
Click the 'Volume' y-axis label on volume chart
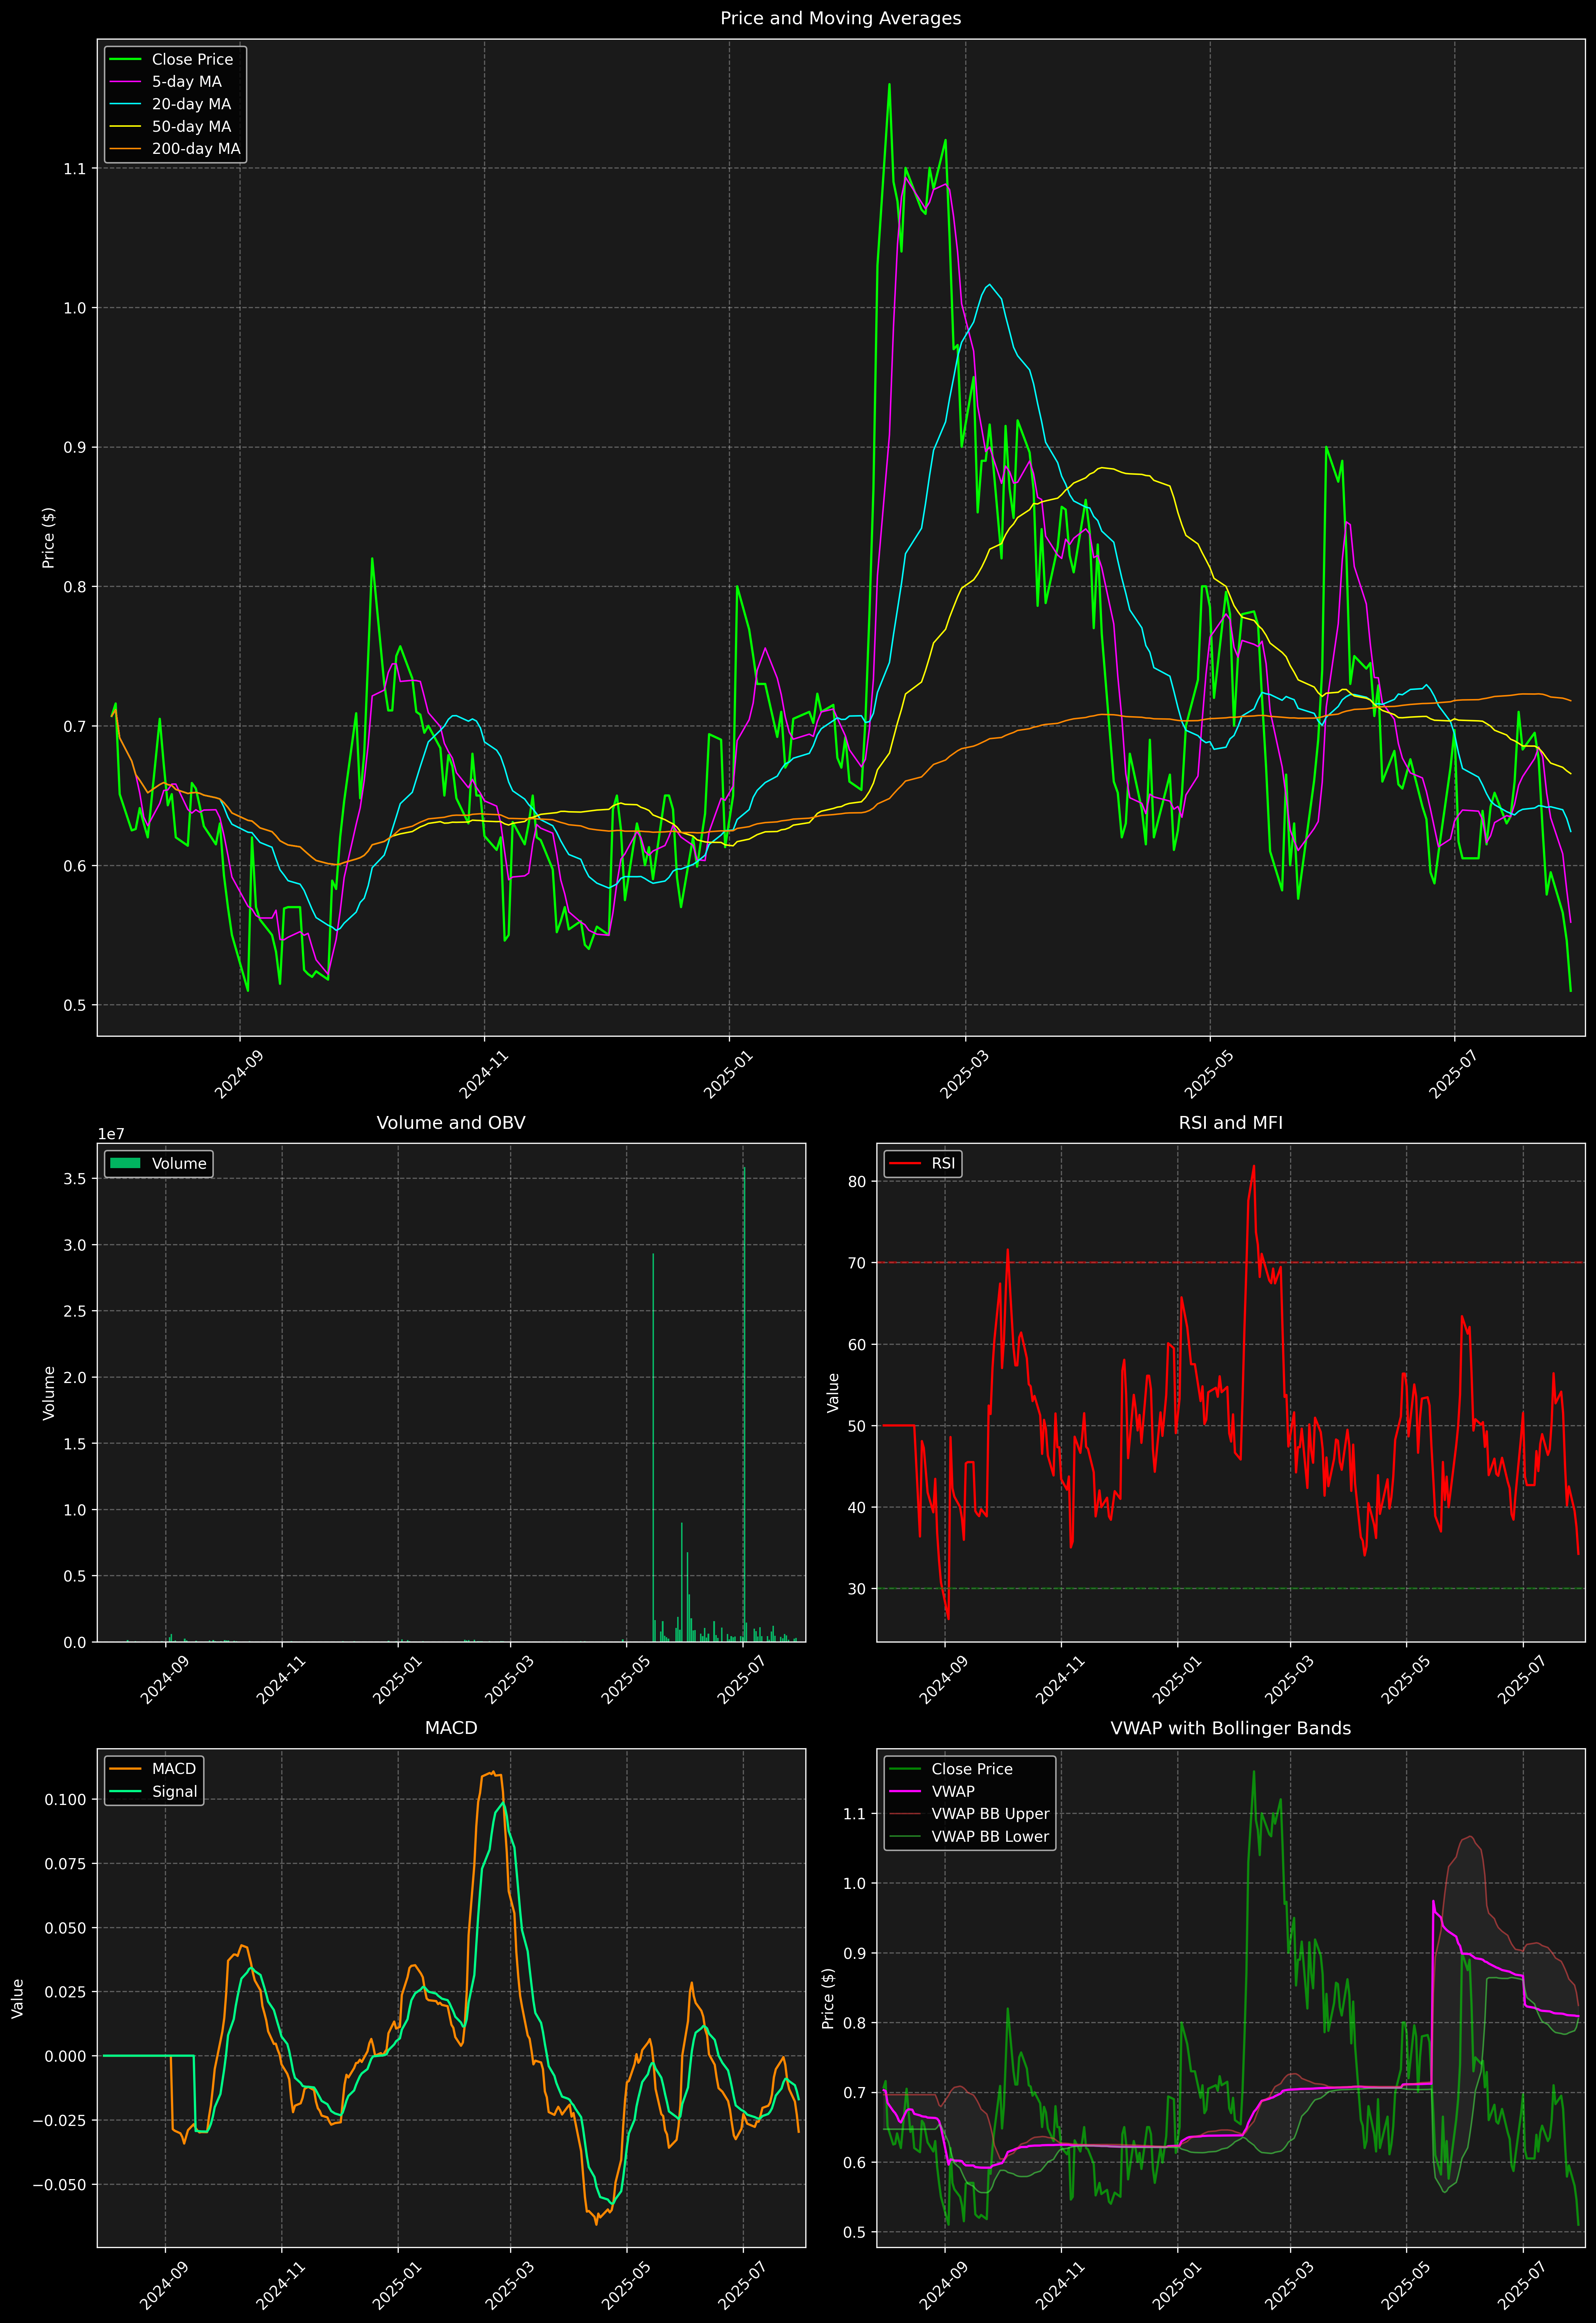48,1393
